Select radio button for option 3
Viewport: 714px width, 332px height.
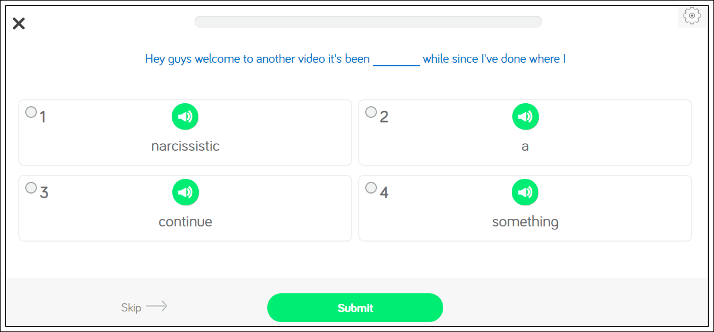[x=31, y=188]
